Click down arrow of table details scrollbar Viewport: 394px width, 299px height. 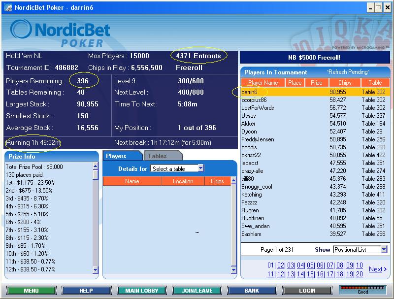tap(233, 270)
